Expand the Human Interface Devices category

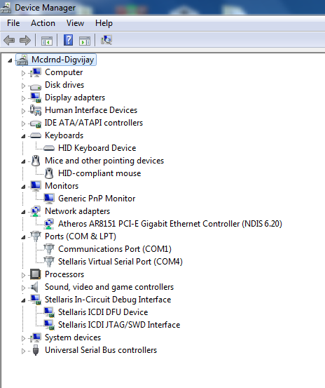23,111
